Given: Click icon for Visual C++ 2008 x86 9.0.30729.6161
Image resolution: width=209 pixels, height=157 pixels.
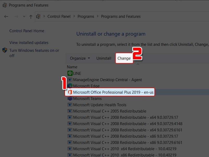Looking at the screenshot, I should coord(70,142).
